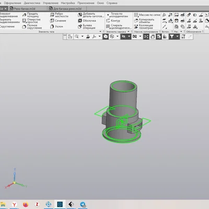Select the Сечение tool
Viewport: 209px width, 209px height.
coord(58,21)
